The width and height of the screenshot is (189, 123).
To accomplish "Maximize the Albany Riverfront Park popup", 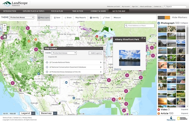I will pyautogui.click(x=142, y=38).
